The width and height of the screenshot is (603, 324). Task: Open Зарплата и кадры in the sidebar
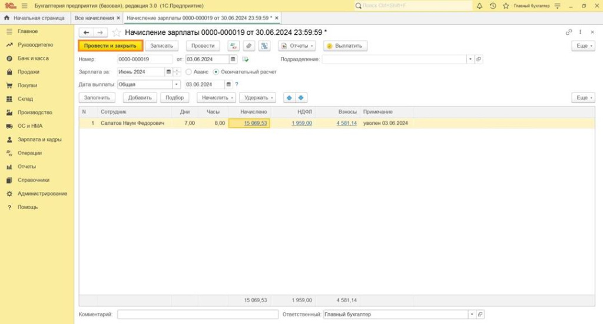[x=39, y=140]
